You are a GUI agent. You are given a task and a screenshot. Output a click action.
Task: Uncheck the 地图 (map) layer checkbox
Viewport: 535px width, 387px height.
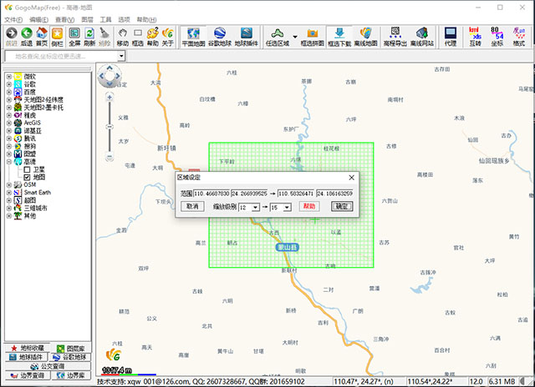27,177
